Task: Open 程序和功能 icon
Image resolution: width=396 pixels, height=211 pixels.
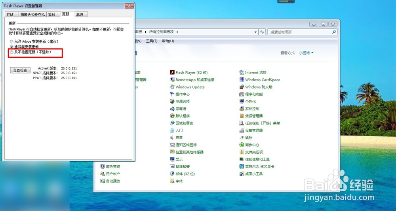Action: pyautogui.click(x=242, y=94)
